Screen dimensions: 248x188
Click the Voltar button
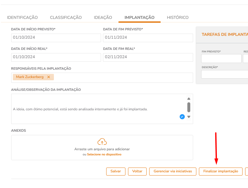[x=137, y=171]
